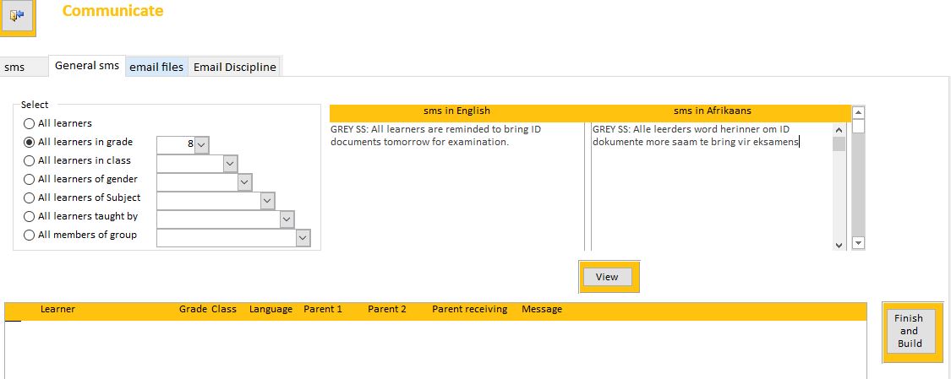Select the All learners radio button

pyautogui.click(x=30, y=123)
